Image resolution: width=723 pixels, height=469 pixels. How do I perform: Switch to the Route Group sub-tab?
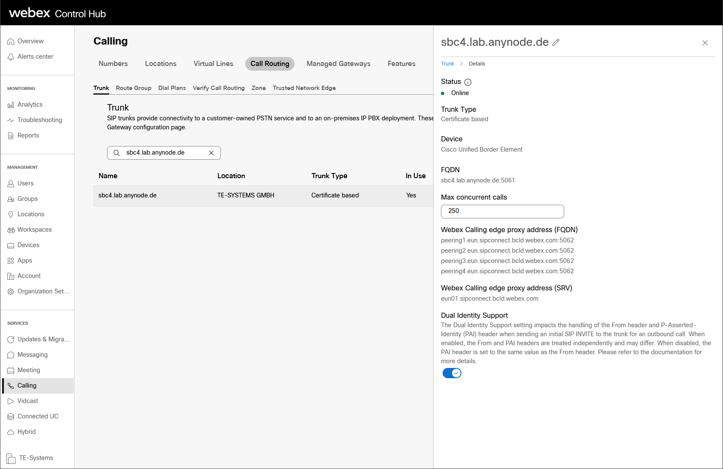tap(134, 88)
